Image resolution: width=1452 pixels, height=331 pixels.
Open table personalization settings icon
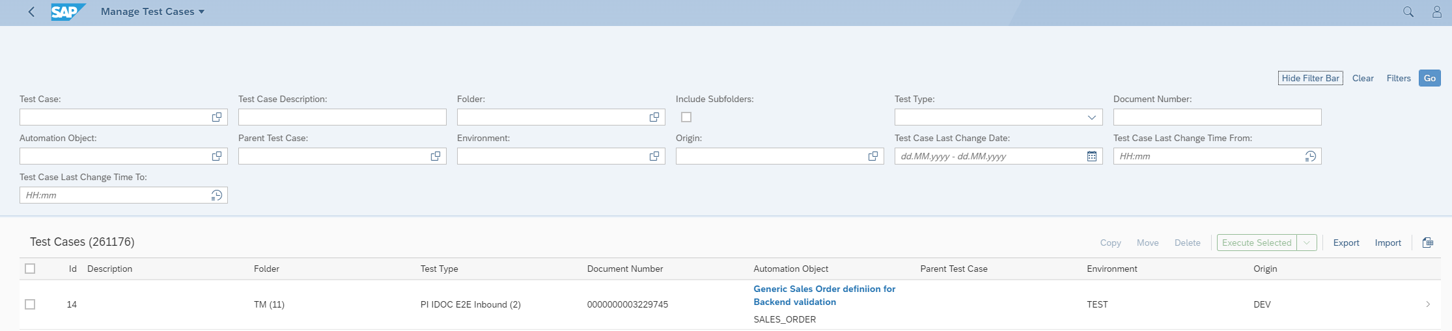pyautogui.click(x=1428, y=243)
